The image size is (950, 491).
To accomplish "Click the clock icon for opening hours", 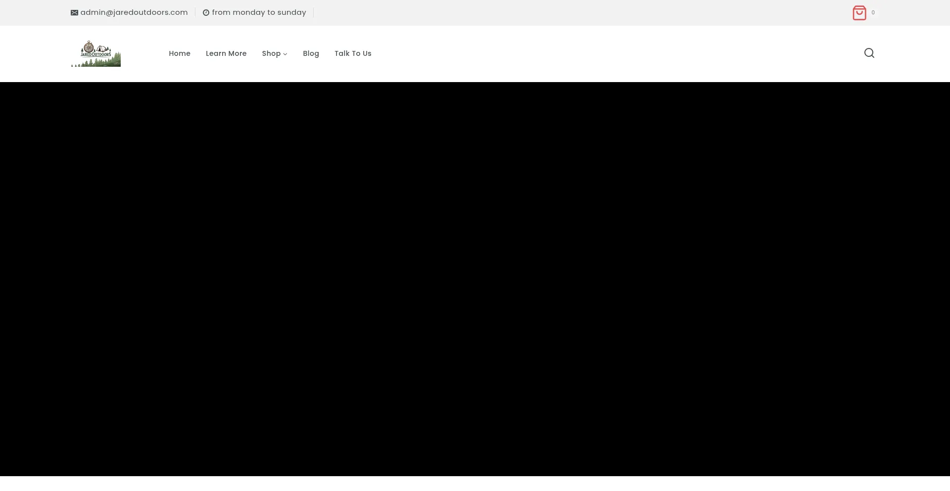I will 206,13.
